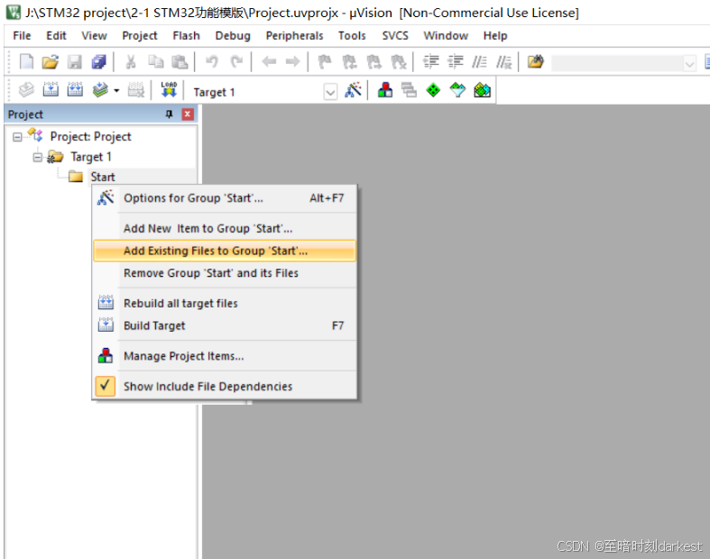
Task: Click the Indent selection icon
Action: (x=430, y=61)
